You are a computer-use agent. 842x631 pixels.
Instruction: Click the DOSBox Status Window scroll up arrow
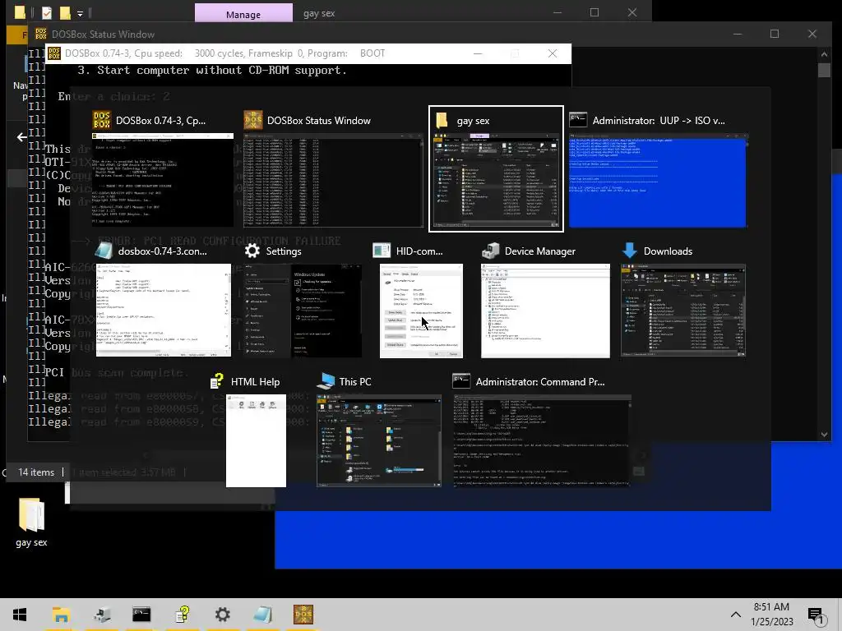(824, 53)
